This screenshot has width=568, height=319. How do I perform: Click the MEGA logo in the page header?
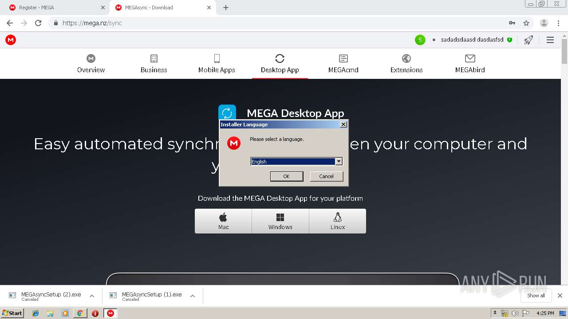tap(11, 40)
